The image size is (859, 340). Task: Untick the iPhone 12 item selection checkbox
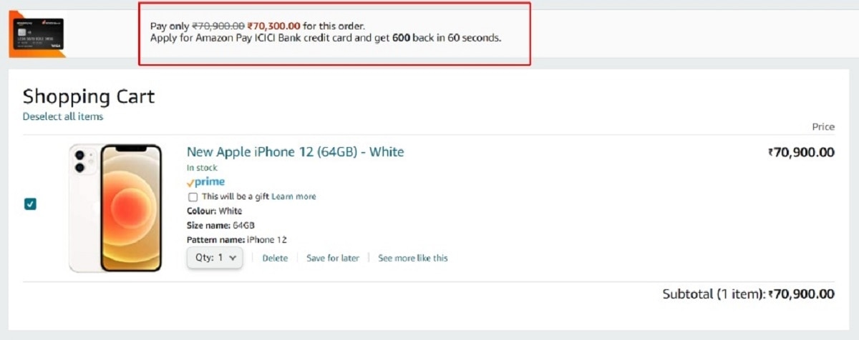pos(30,204)
